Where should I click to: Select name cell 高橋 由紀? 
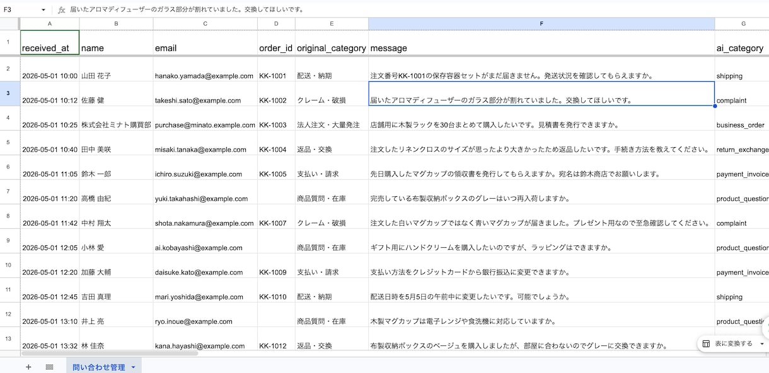pyautogui.click(x=116, y=192)
